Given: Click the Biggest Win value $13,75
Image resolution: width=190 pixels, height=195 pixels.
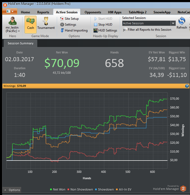Looking at the screenshot, I should click(x=177, y=59).
